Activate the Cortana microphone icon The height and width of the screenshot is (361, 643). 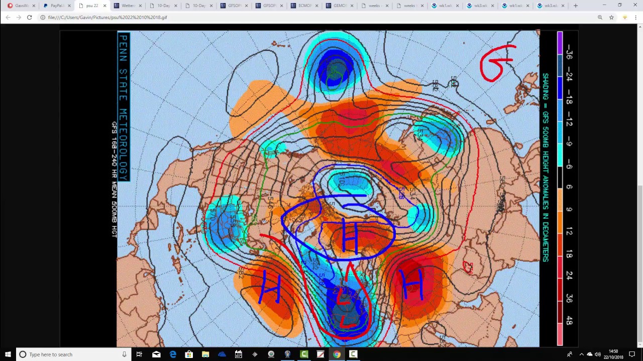pos(124,354)
